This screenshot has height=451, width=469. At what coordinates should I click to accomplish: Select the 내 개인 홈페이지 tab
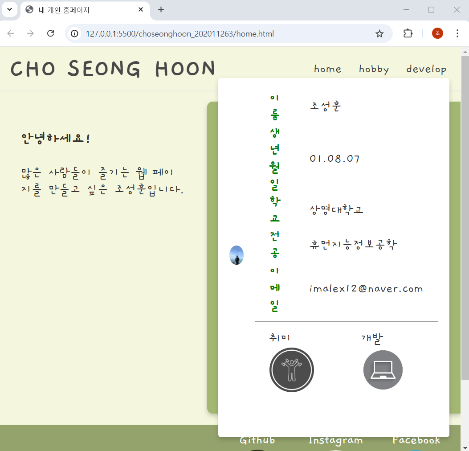point(80,10)
